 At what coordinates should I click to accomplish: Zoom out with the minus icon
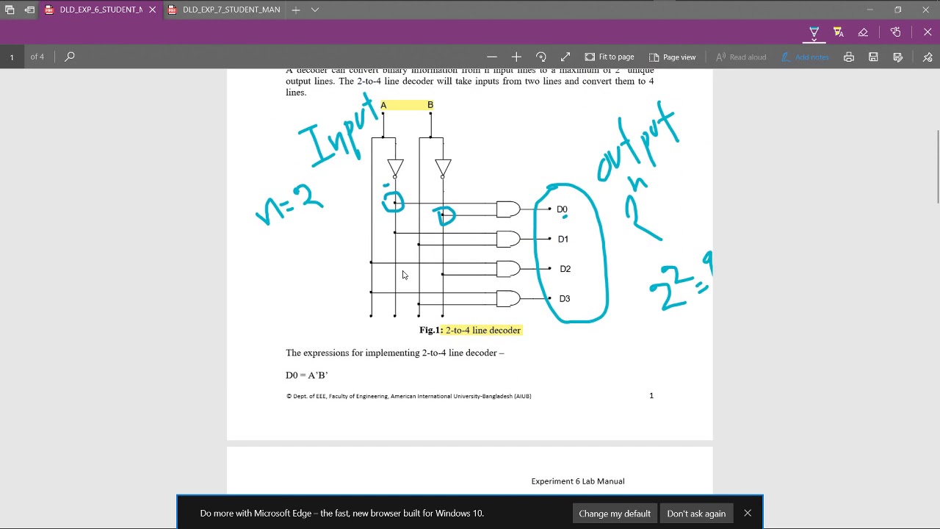coord(492,57)
